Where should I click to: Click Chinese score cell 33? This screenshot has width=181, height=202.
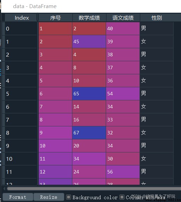pyautogui.click(x=123, y=120)
